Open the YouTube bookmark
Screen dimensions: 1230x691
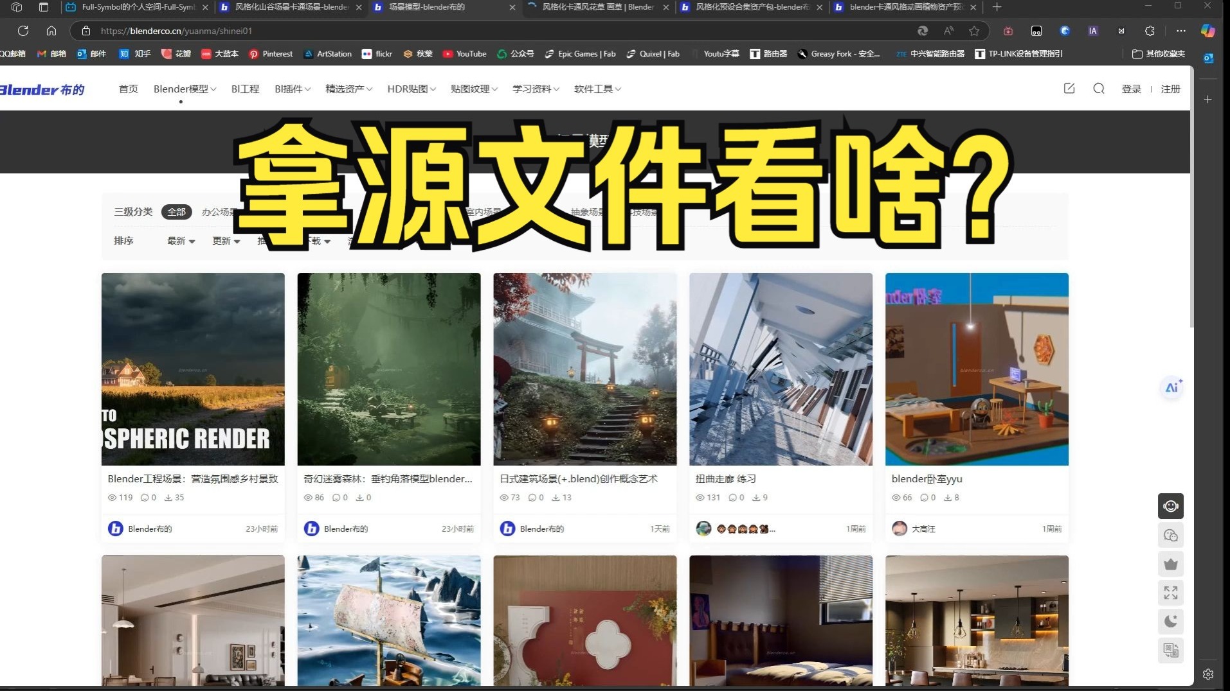pos(464,54)
